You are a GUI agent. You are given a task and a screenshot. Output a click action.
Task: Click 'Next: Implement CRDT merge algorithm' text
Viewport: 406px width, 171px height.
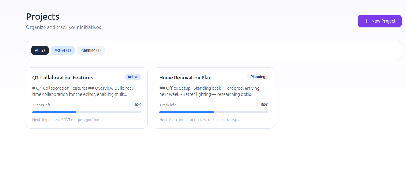pos(66,120)
